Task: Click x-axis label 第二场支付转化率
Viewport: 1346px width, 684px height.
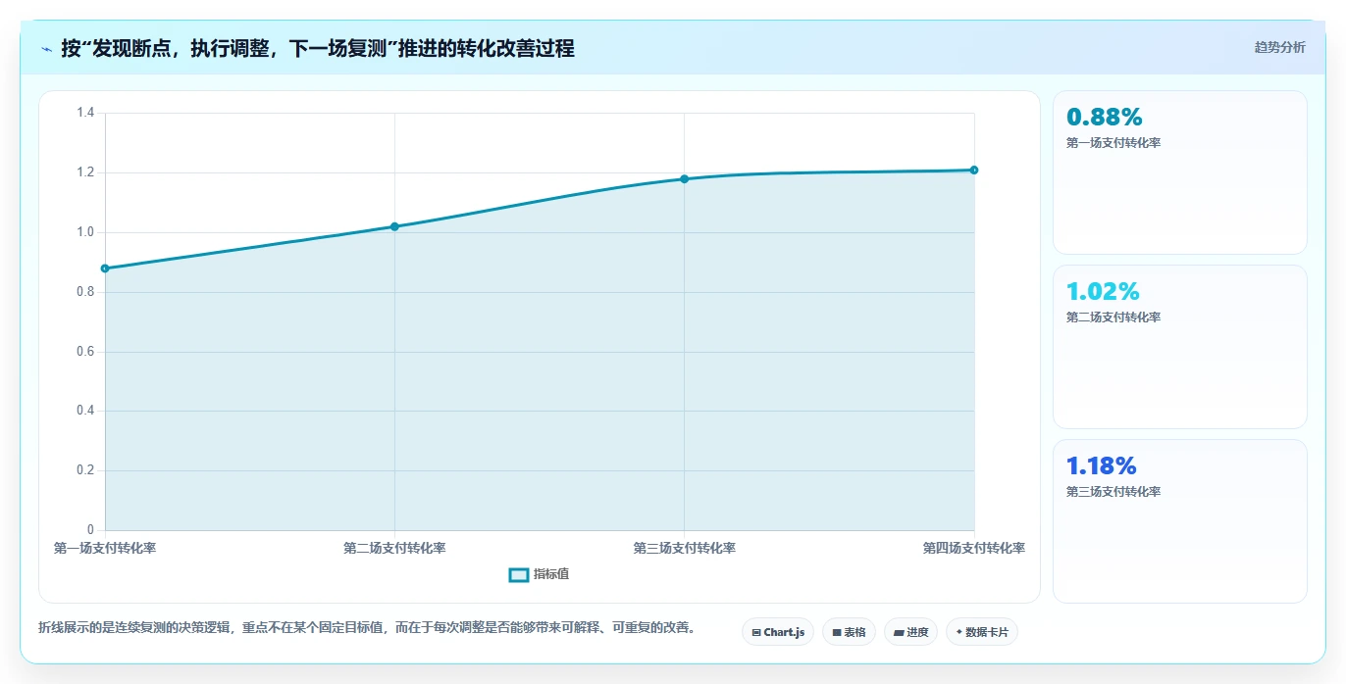Action: [x=394, y=548]
